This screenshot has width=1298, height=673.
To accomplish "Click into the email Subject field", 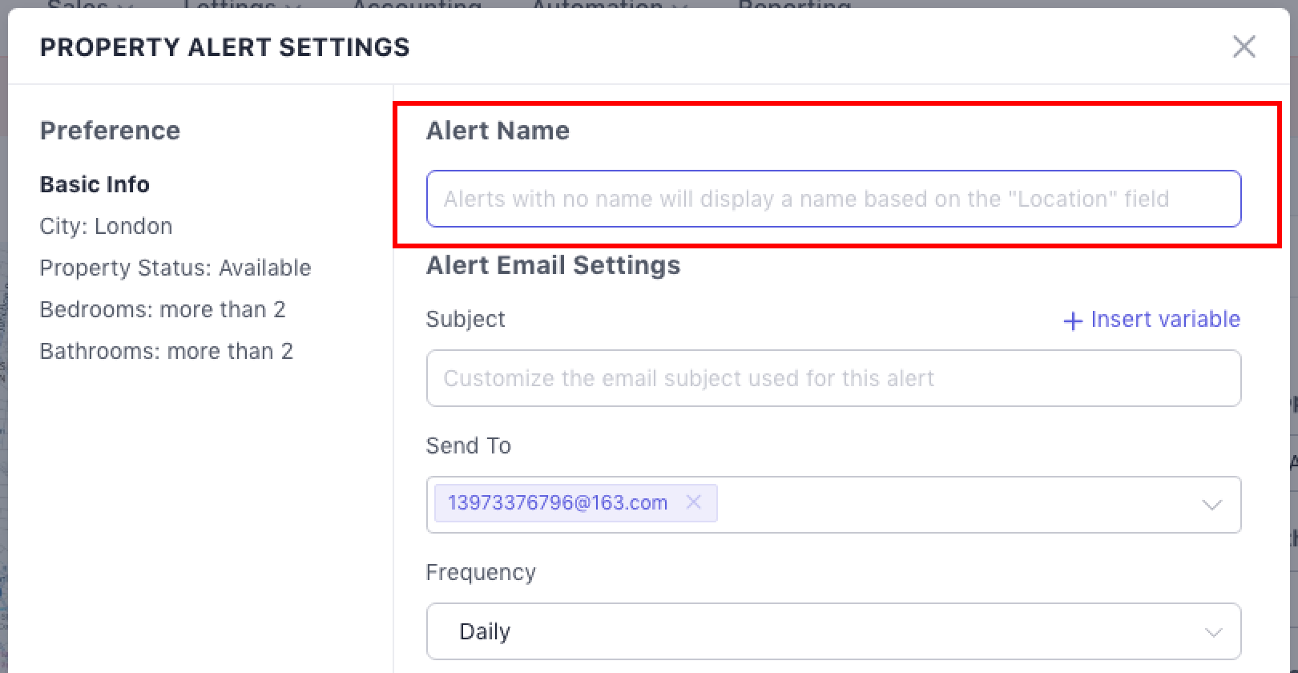I will [x=833, y=378].
